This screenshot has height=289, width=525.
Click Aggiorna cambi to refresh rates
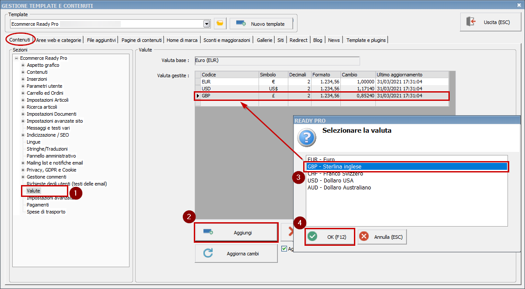[x=236, y=253]
